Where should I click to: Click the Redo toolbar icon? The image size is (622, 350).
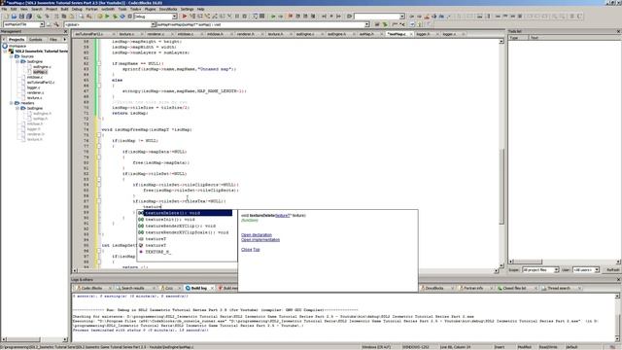tap(47, 17)
